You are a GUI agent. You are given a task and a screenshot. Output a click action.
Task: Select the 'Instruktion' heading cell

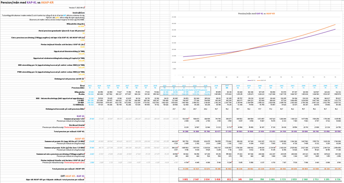(x=79, y=13)
